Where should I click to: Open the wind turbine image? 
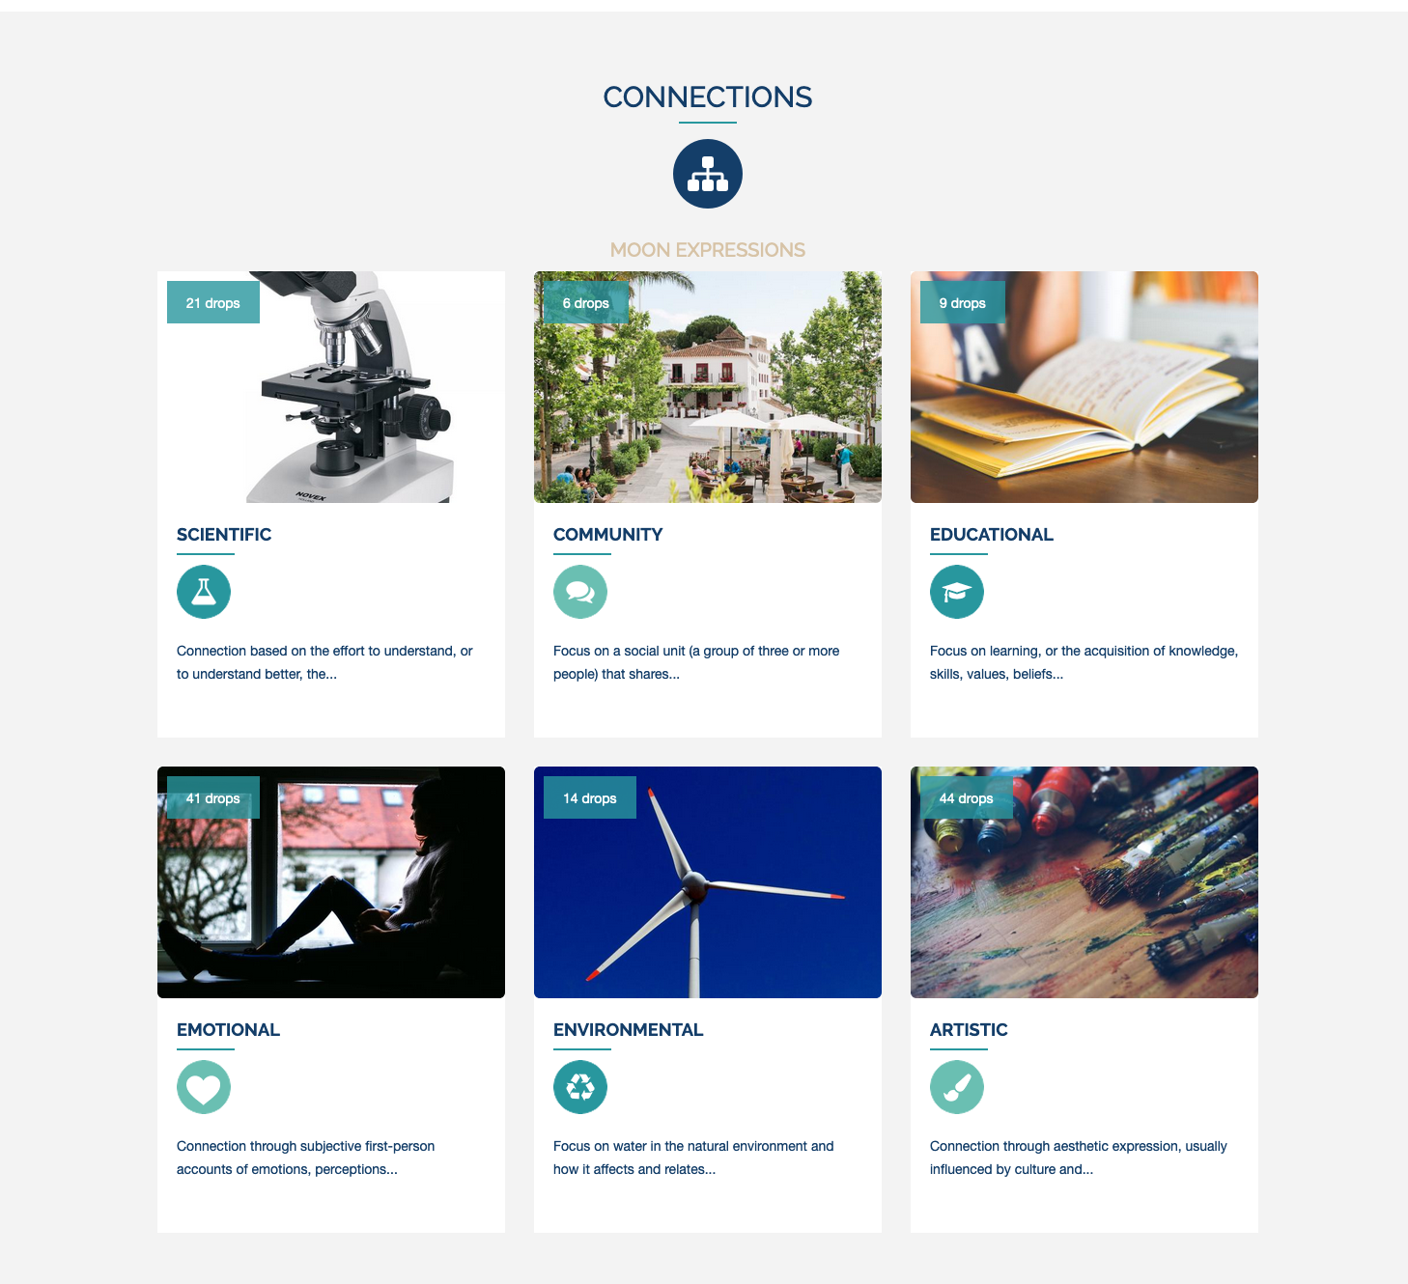(708, 882)
